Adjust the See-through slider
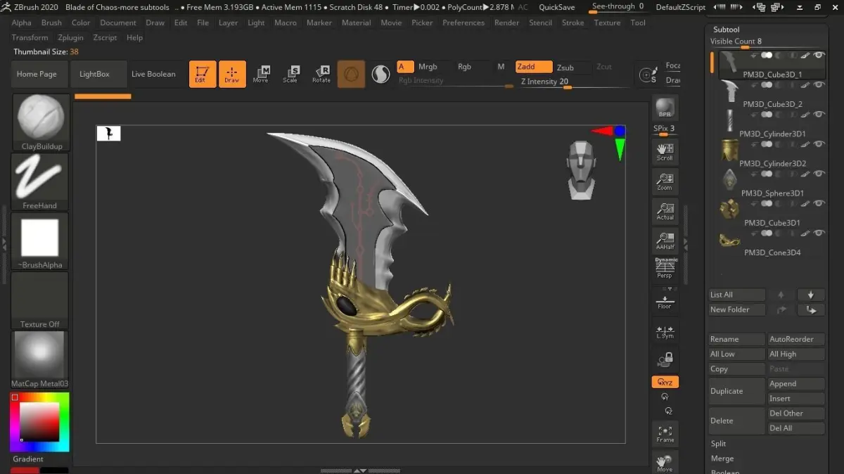 (x=618, y=7)
